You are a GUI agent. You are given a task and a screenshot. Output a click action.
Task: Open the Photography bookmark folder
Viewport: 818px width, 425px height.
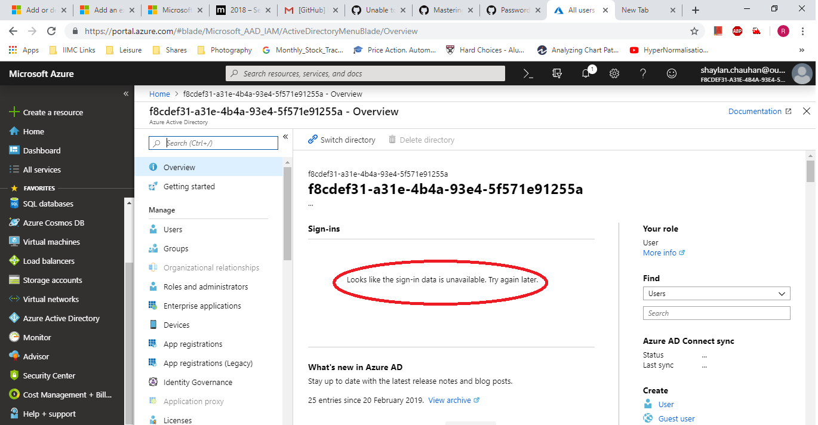225,50
